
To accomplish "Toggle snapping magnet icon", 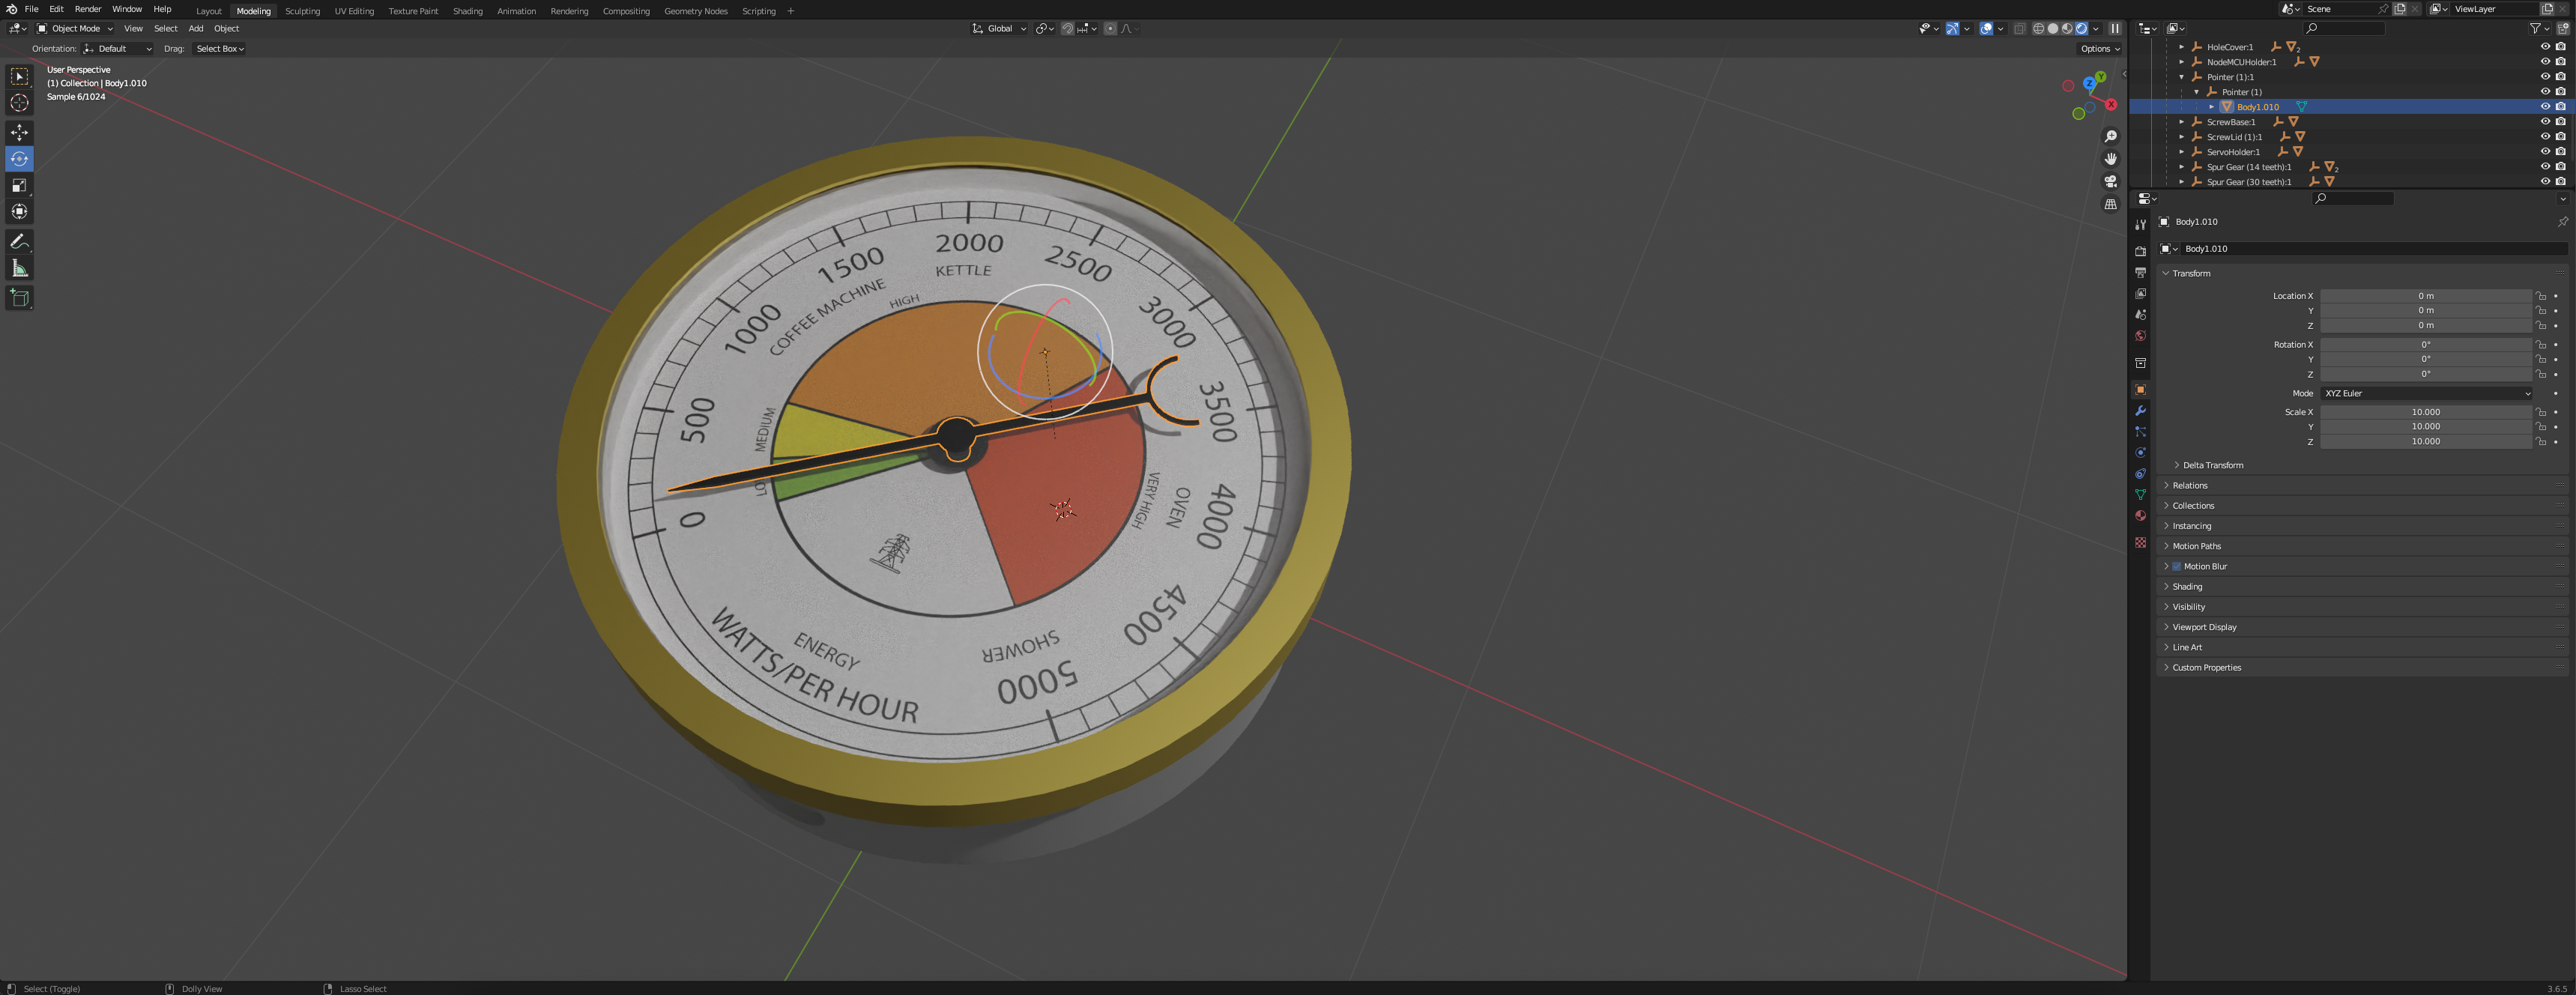I will click(x=1067, y=28).
